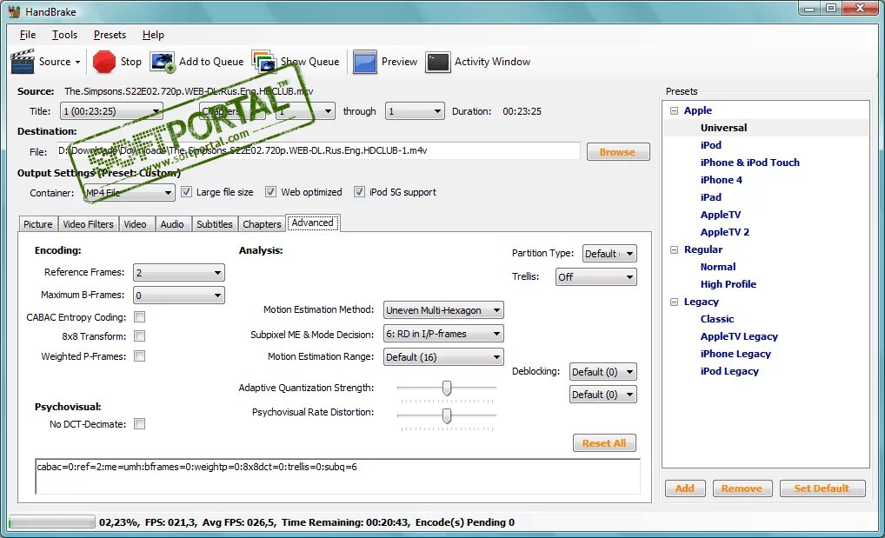Select the Normal preset
The height and width of the screenshot is (538, 885).
(x=718, y=267)
